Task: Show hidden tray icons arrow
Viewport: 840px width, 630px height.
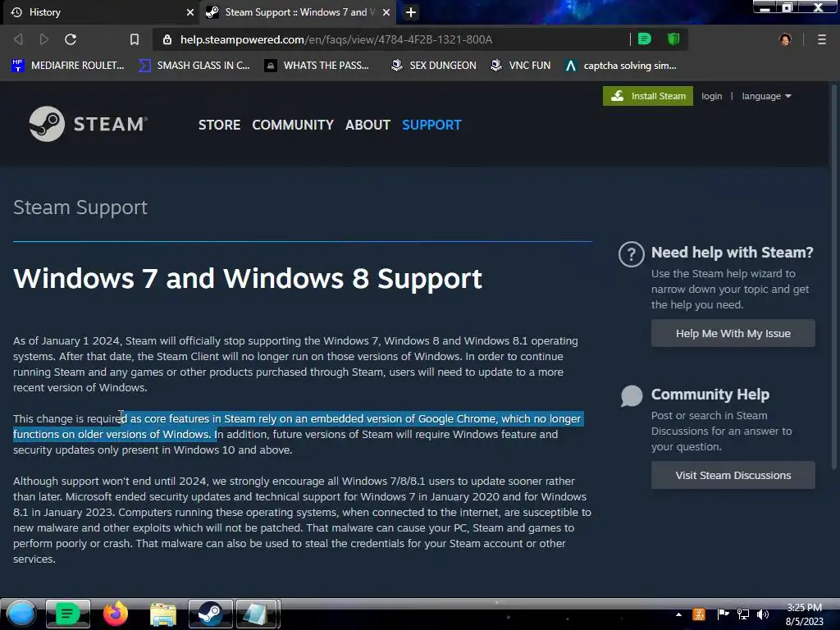Action: (678, 614)
